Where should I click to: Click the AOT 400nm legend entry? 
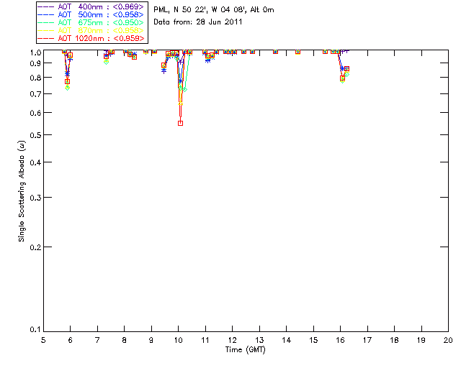(x=91, y=6)
